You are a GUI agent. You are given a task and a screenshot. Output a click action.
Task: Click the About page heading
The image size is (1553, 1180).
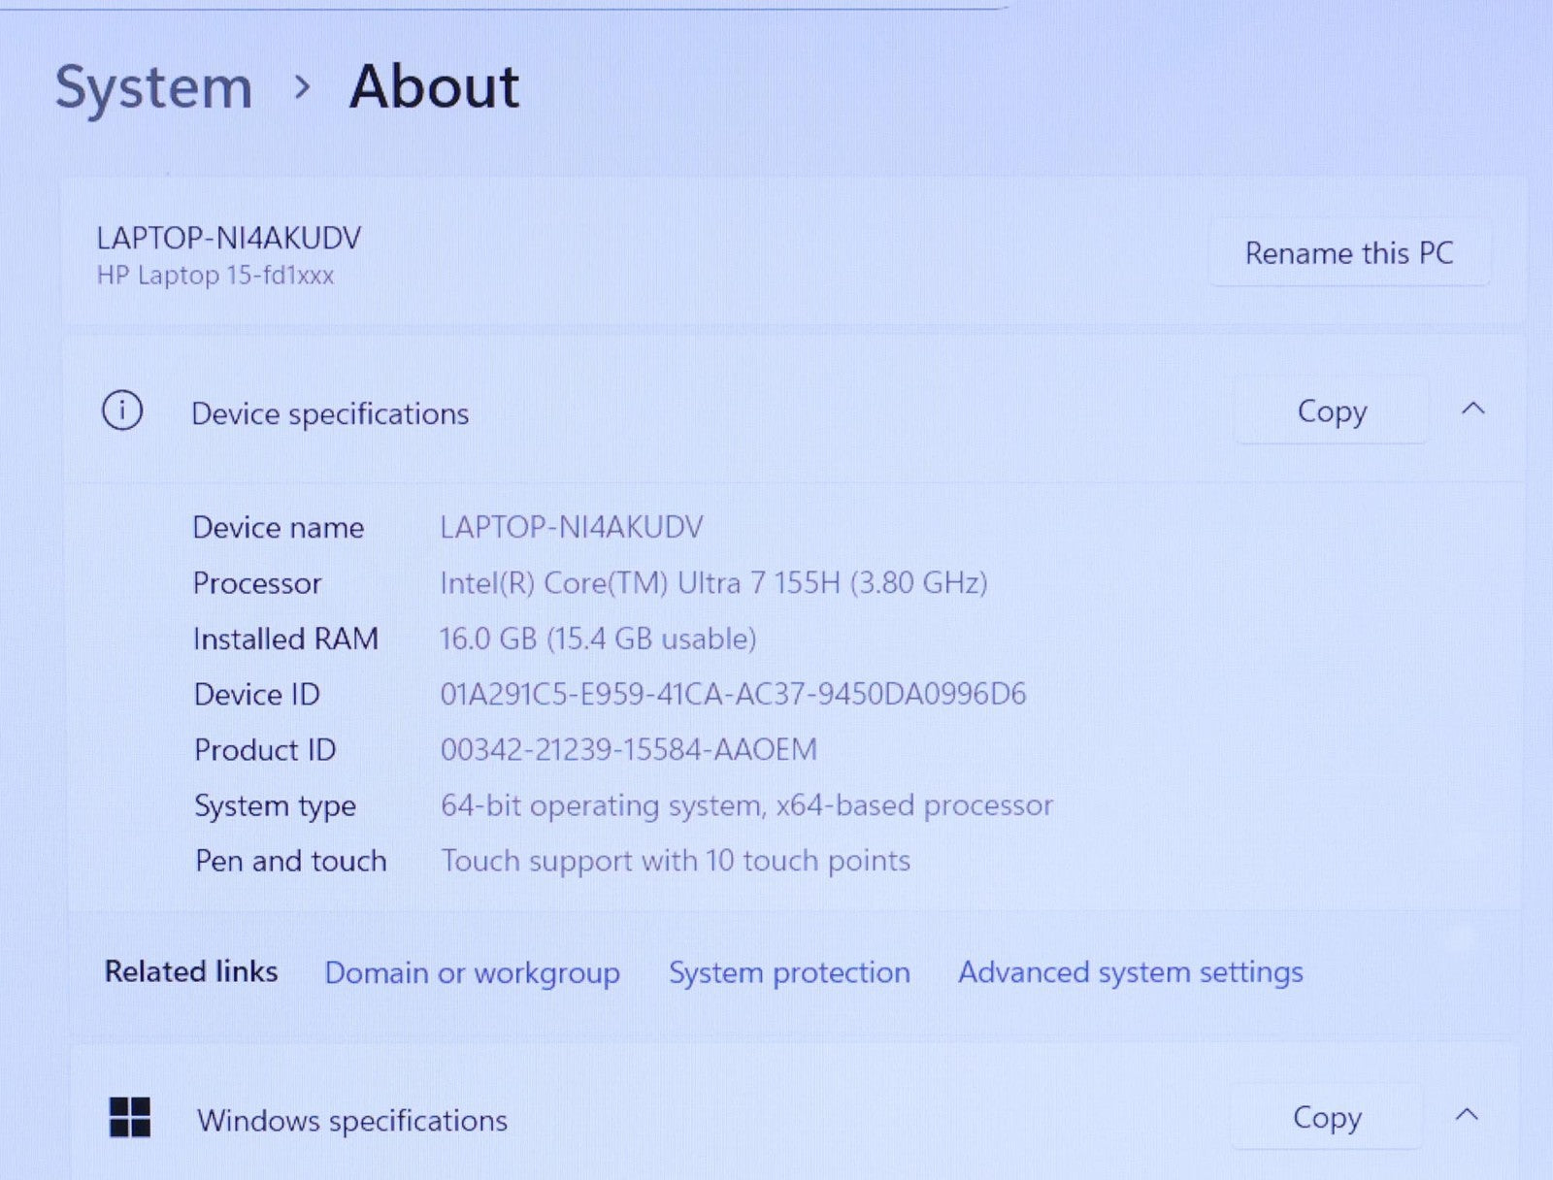(434, 87)
